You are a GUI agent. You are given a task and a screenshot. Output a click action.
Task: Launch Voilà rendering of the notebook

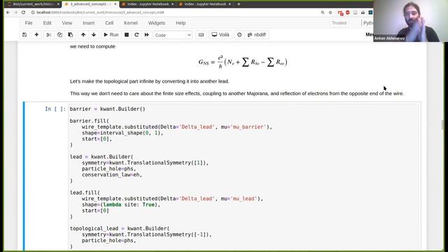point(220,35)
